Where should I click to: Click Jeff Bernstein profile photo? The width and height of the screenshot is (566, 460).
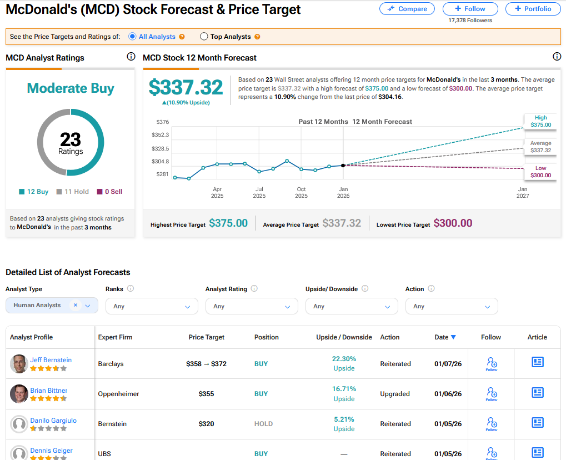click(x=19, y=364)
